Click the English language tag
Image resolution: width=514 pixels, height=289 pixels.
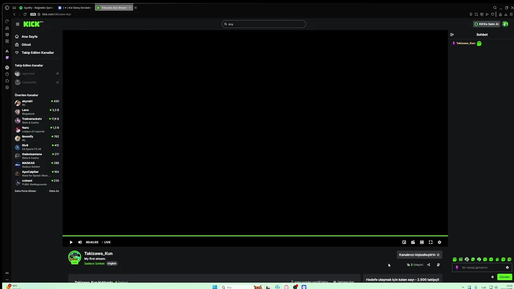(x=112, y=263)
